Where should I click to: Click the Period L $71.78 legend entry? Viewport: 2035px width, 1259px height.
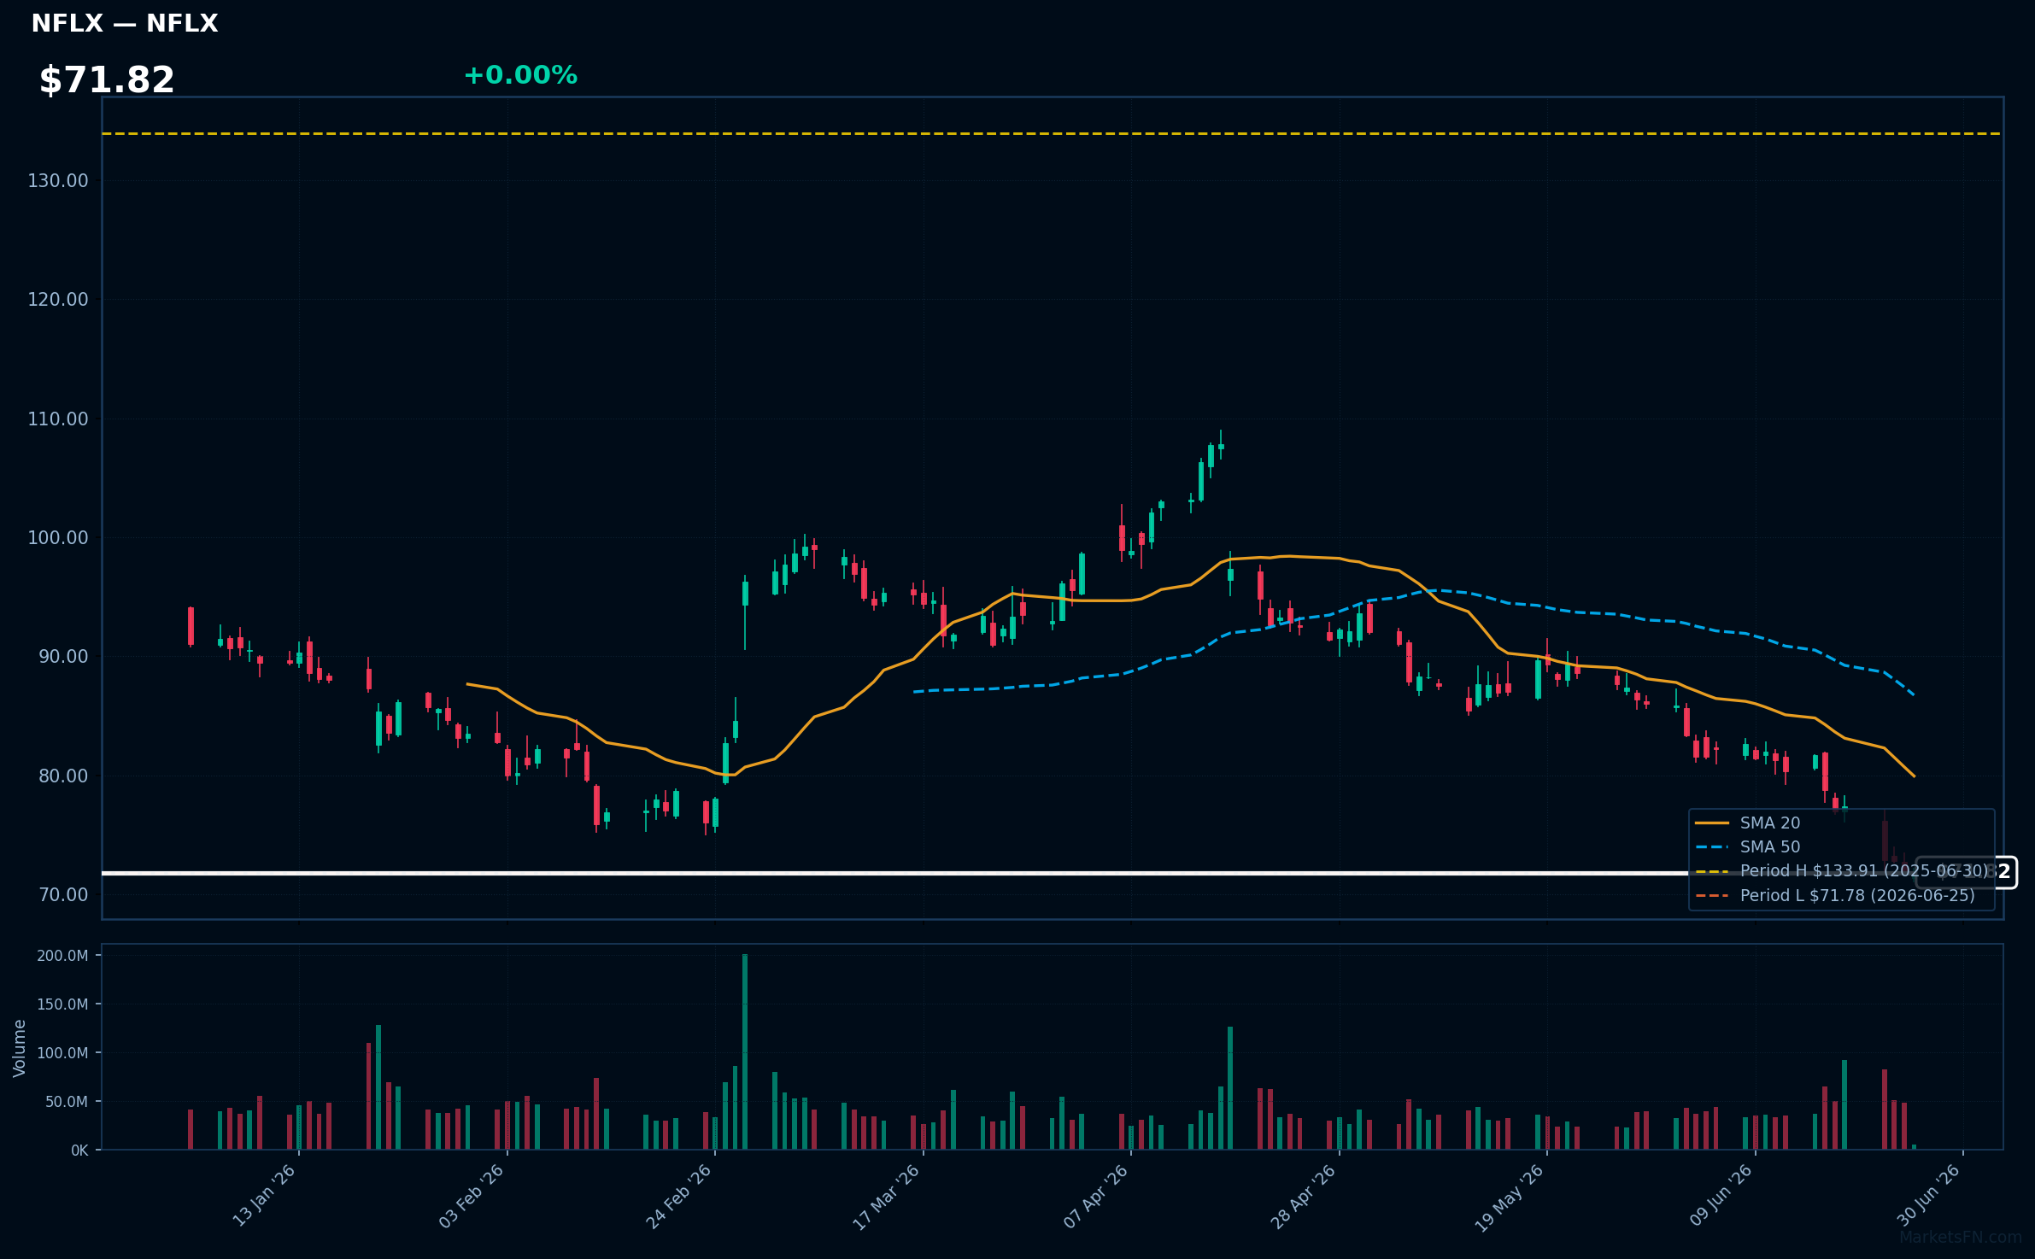pyautogui.click(x=1835, y=895)
